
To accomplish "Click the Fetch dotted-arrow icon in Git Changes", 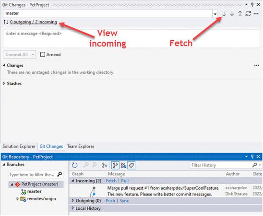I will pos(224,13).
